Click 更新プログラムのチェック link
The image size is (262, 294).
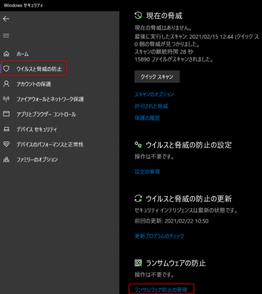[159, 236]
